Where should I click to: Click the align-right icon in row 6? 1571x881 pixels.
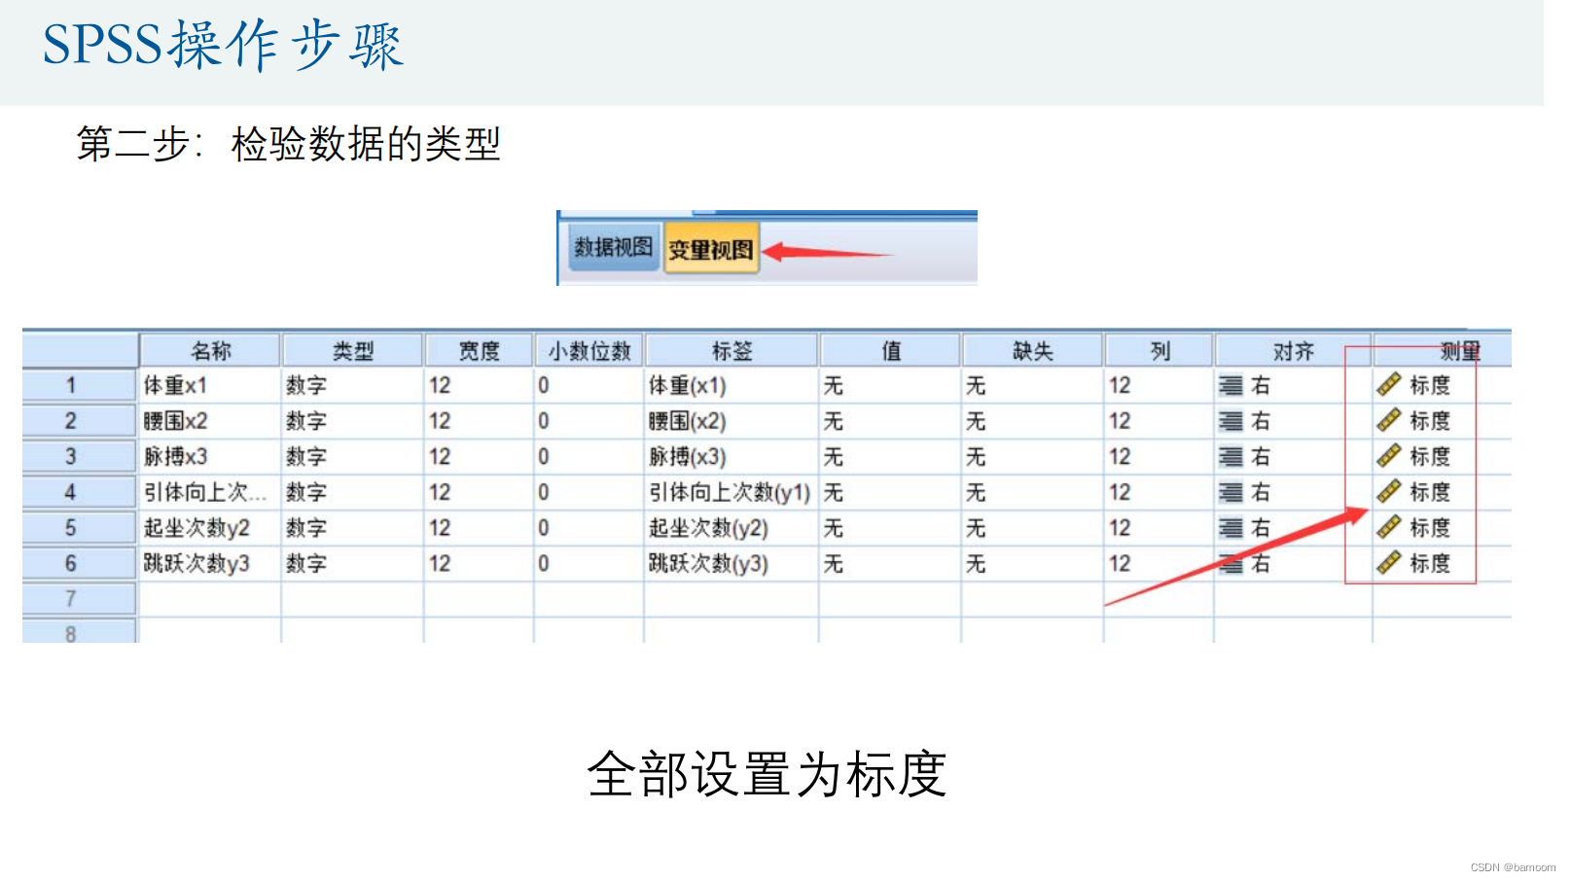1231,564
